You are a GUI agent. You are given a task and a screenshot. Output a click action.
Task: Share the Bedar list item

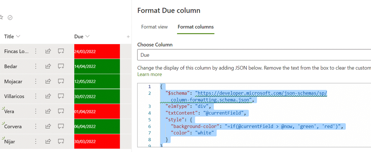click(x=48, y=66)
